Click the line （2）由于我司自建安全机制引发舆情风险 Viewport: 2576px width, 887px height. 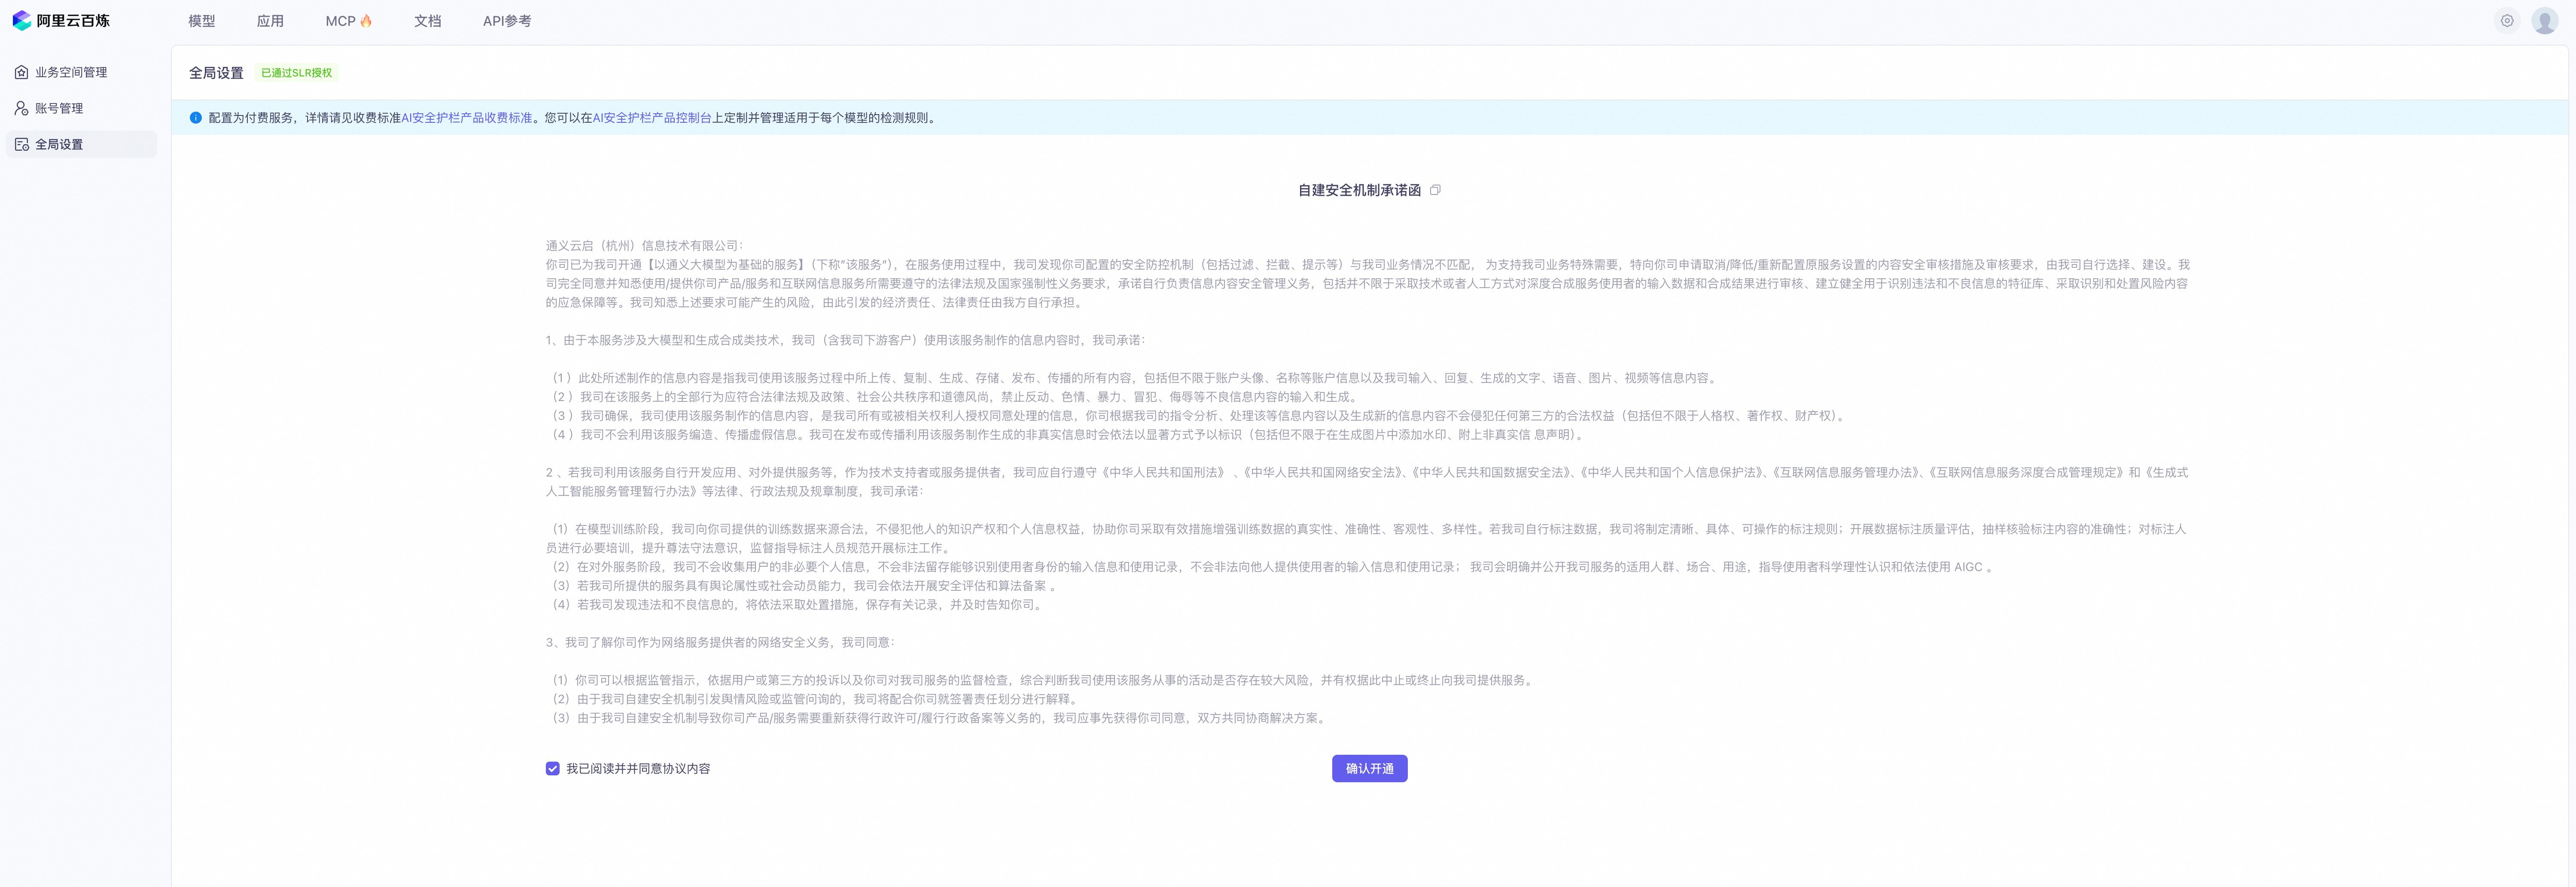[814, 699]
